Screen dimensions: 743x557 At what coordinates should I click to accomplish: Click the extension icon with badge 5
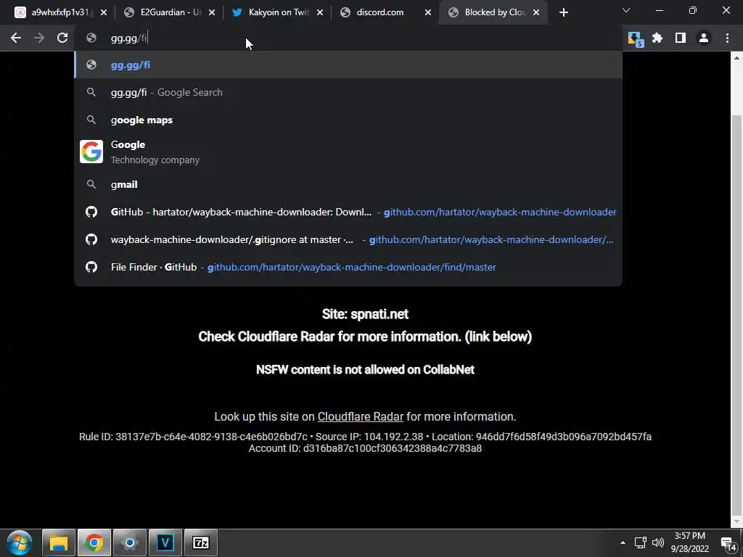[x=634, y=39]
